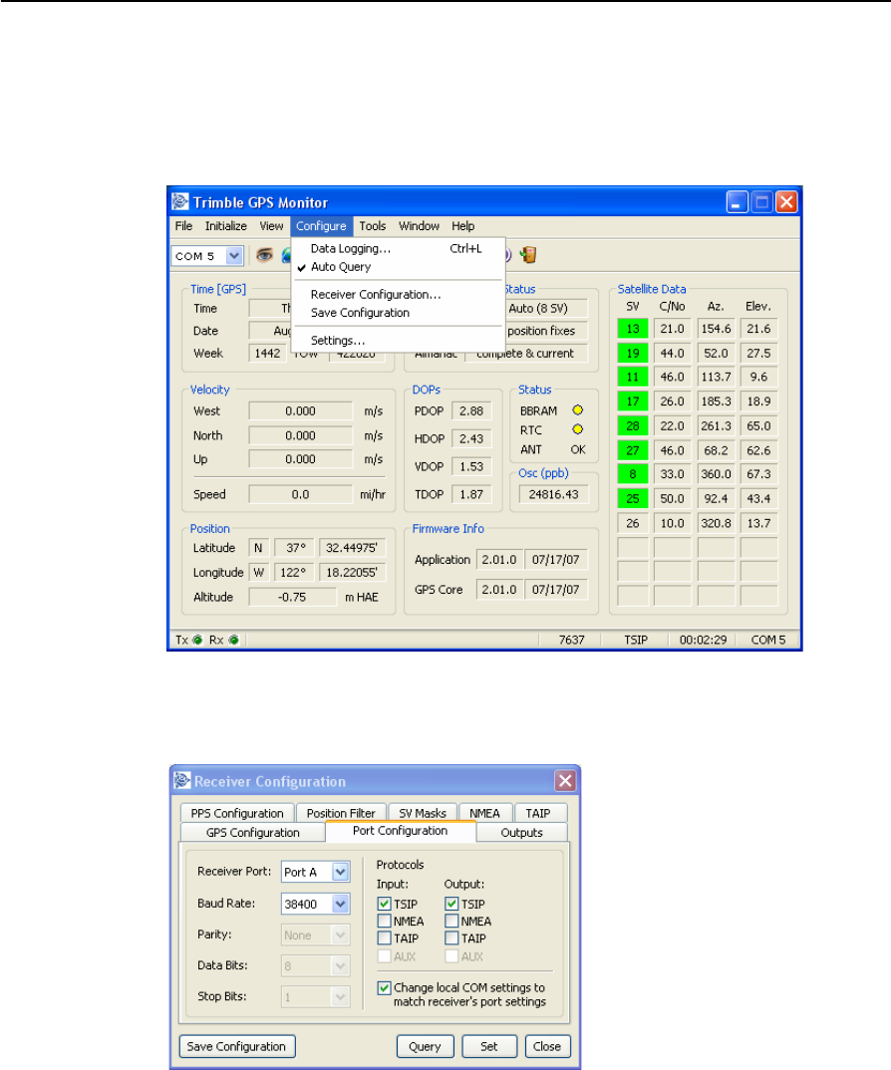Switch to the Position Filter tab
This screenshot has width=891, height=1070.
341,813
